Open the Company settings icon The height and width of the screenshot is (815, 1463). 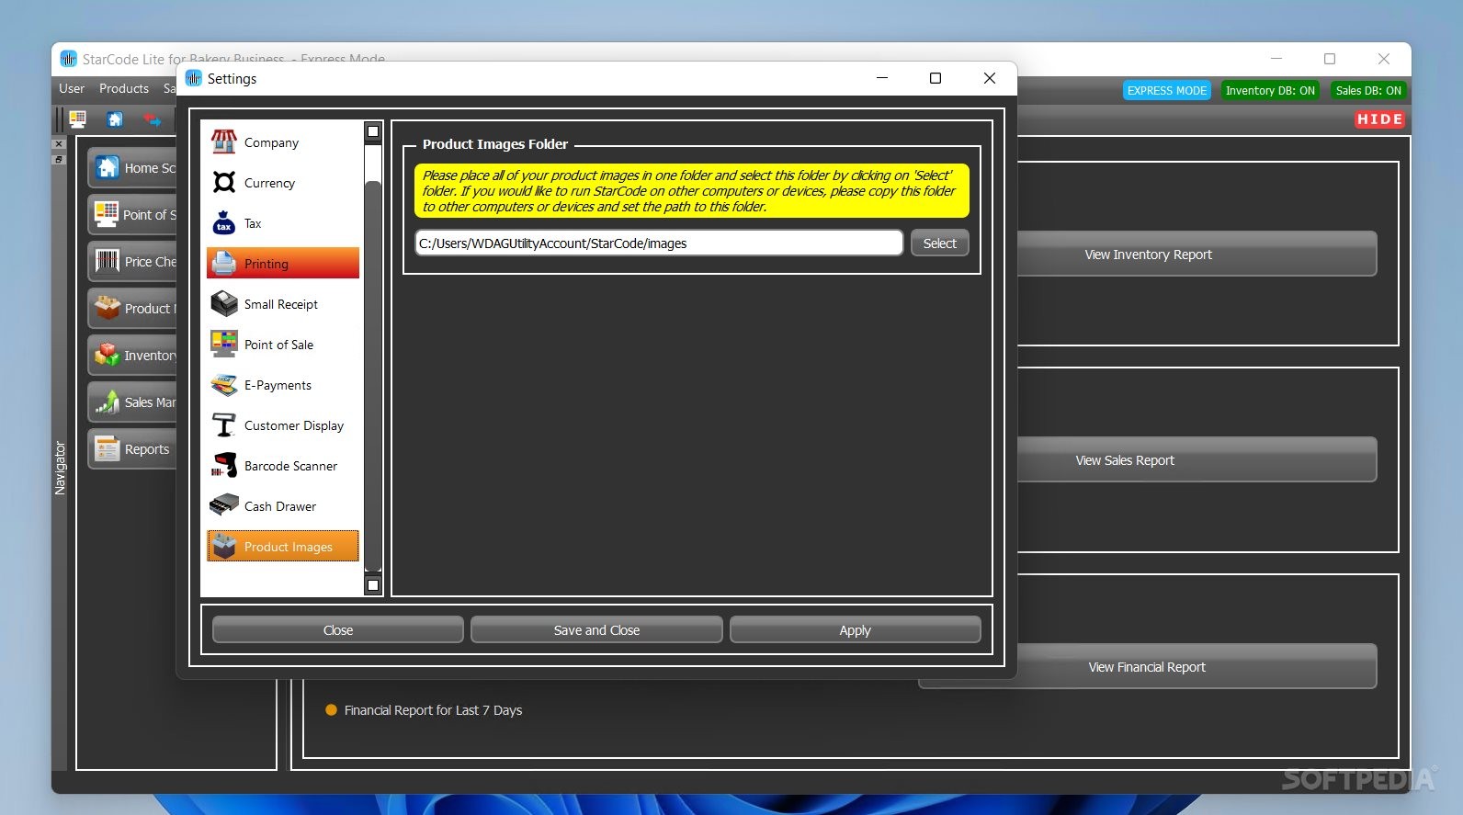pos(224,142)
